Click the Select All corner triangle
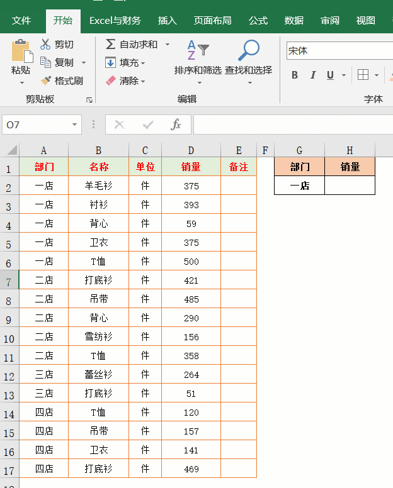This screenshot has width=393, height=488. pyautogui.click(x=11, y=150)
